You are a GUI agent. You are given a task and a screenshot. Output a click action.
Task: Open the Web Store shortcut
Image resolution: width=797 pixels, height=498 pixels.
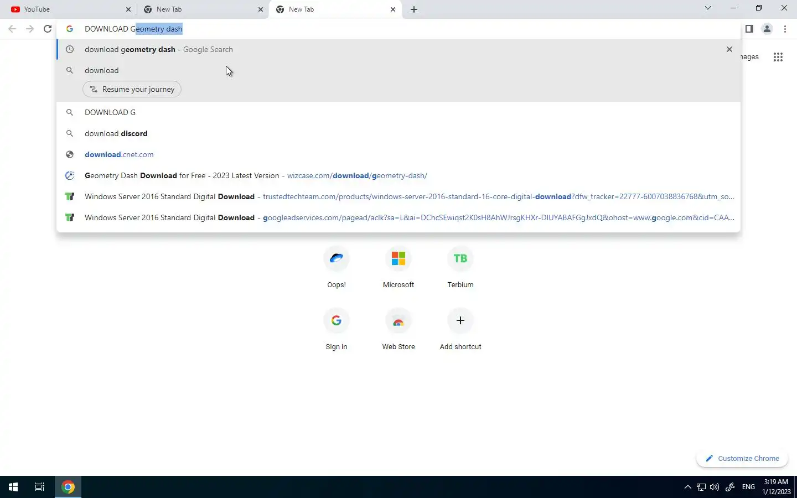coord(398,329)
